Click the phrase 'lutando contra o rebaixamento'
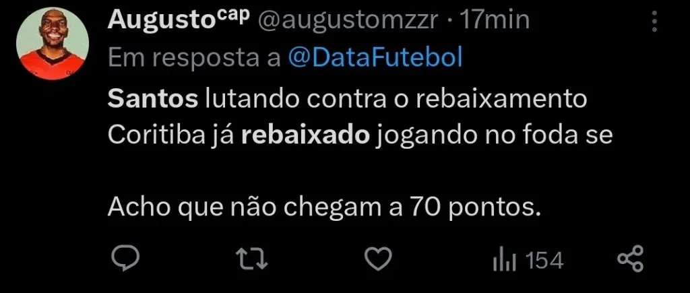The image size is (690, 293). pos(396,100)
